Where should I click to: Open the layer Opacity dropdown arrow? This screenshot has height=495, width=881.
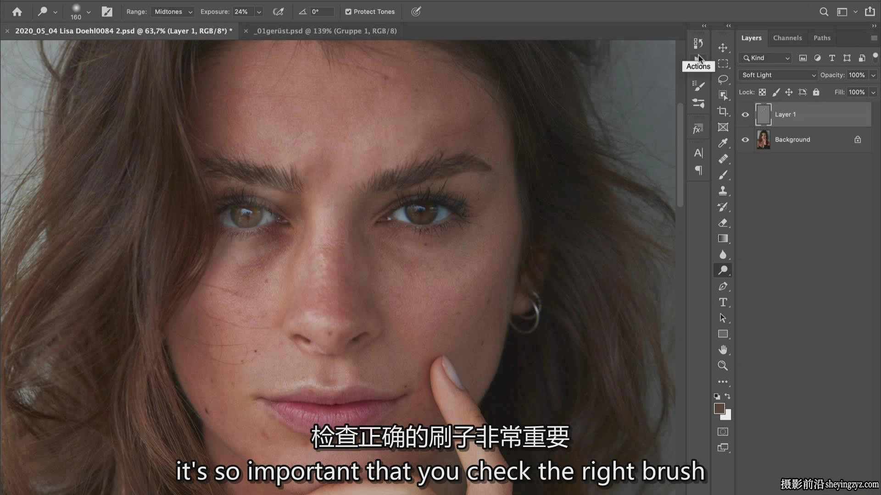click(873, 75)
